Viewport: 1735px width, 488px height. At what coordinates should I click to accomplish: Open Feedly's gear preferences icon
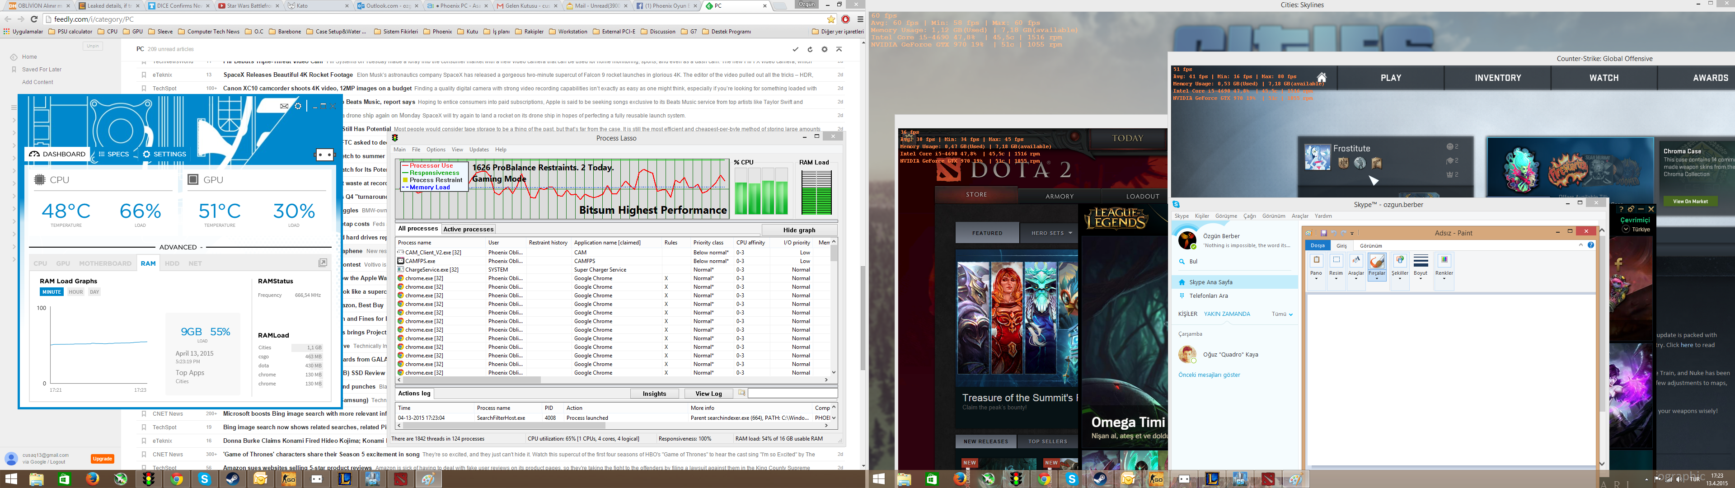click(x=825, y=49)
